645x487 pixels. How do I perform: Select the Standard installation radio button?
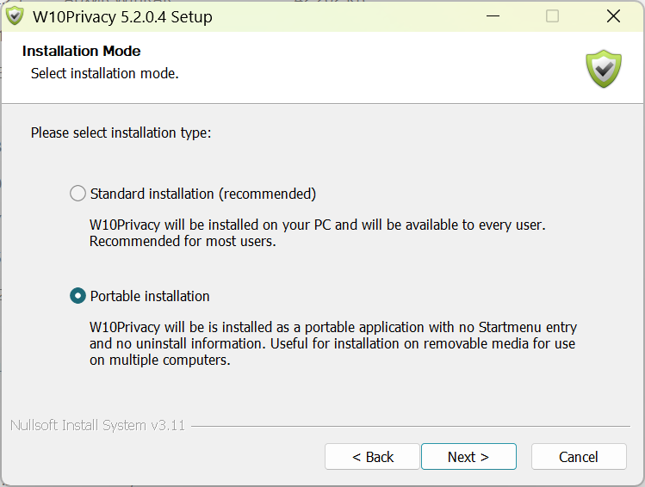[x=78, y=193]
